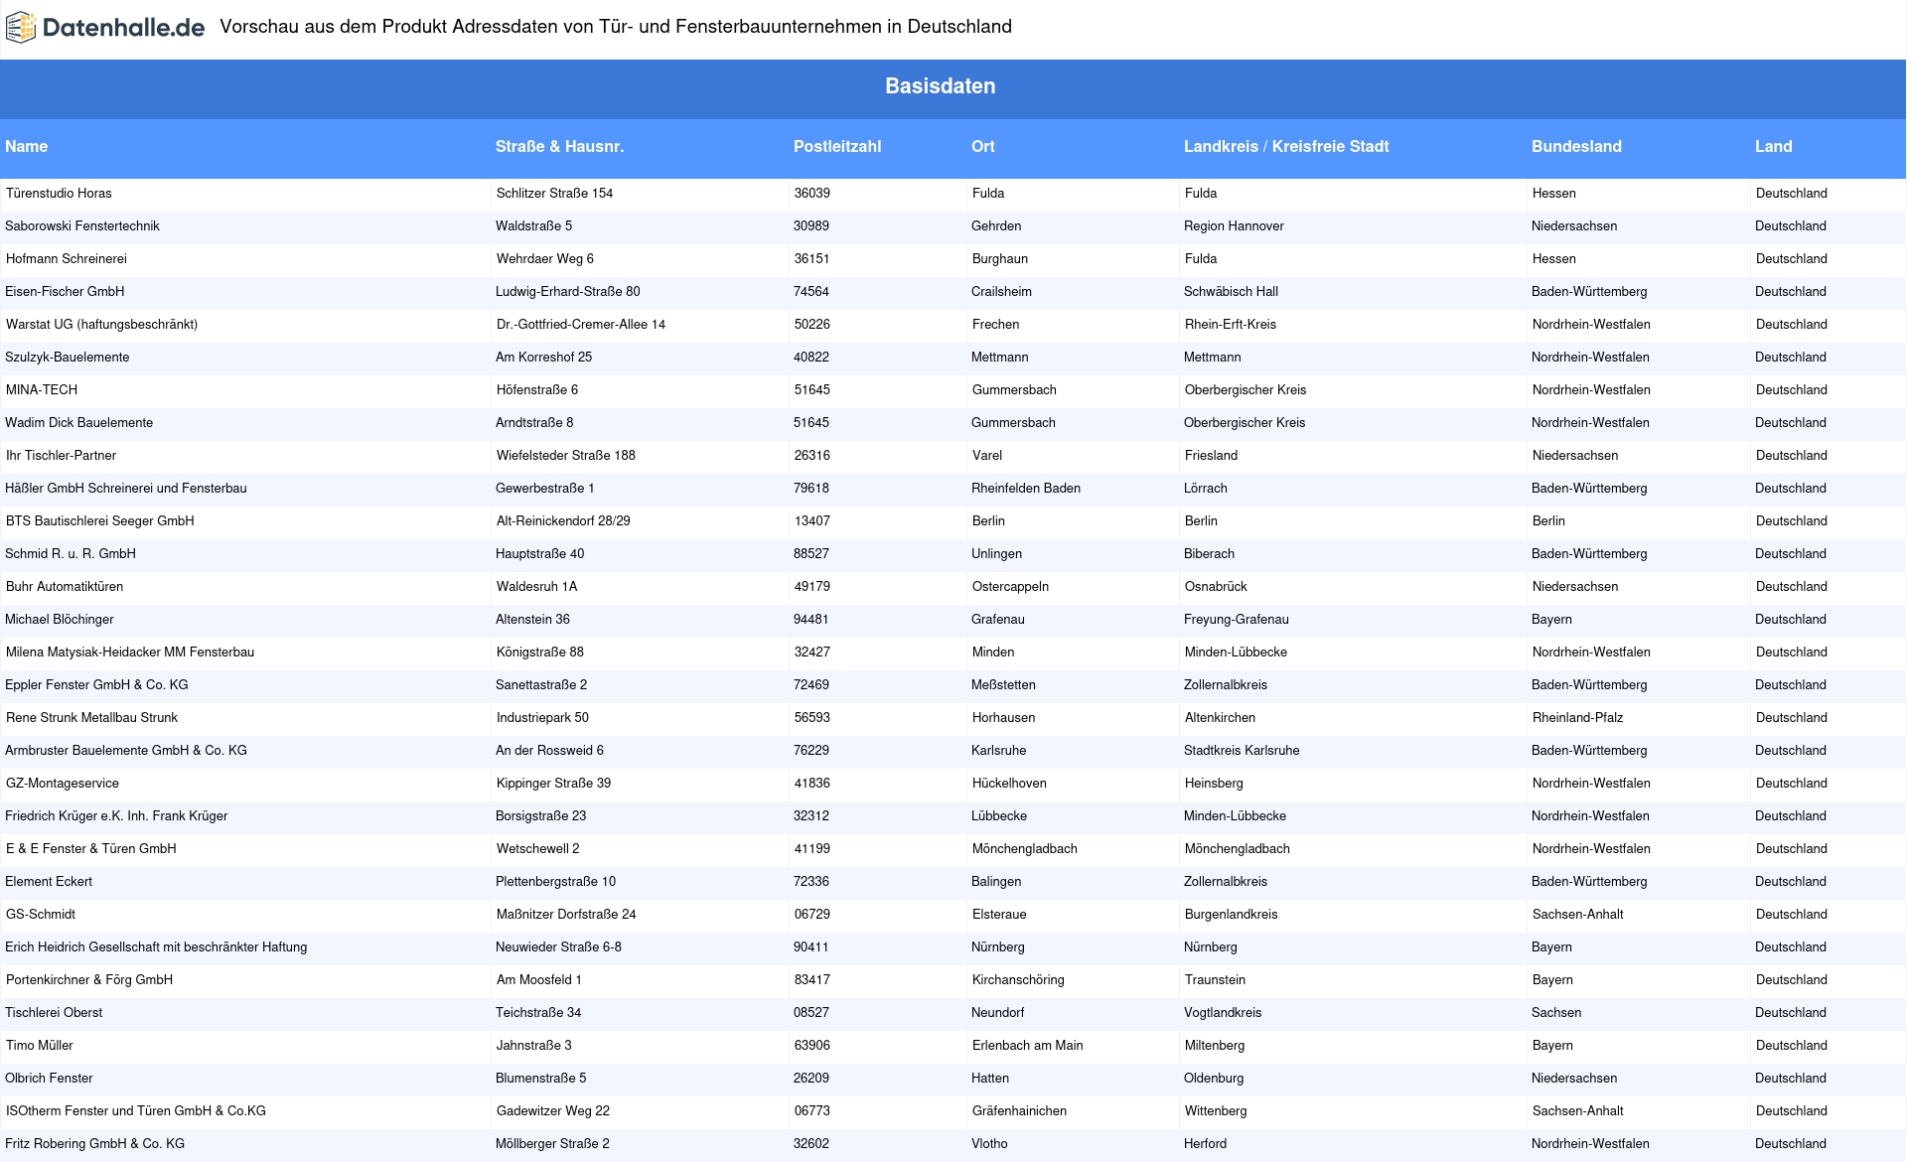Click the Postleitzahl column header
This screenshot has height=1162, width=1907.
[836, 146]
